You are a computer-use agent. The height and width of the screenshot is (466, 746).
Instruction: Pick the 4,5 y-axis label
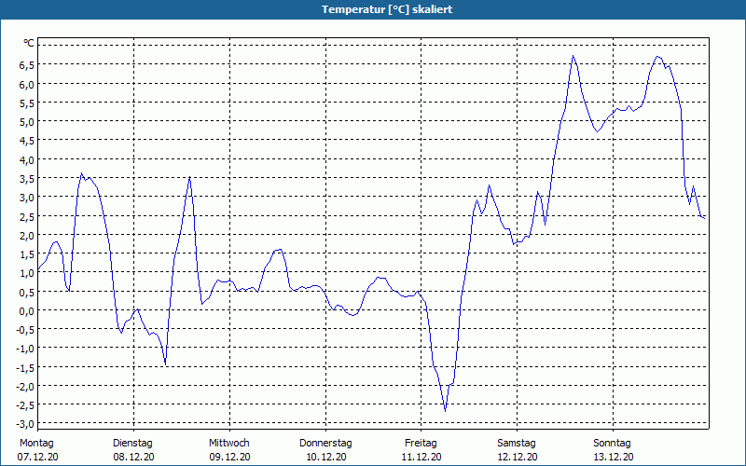(27, 141)
